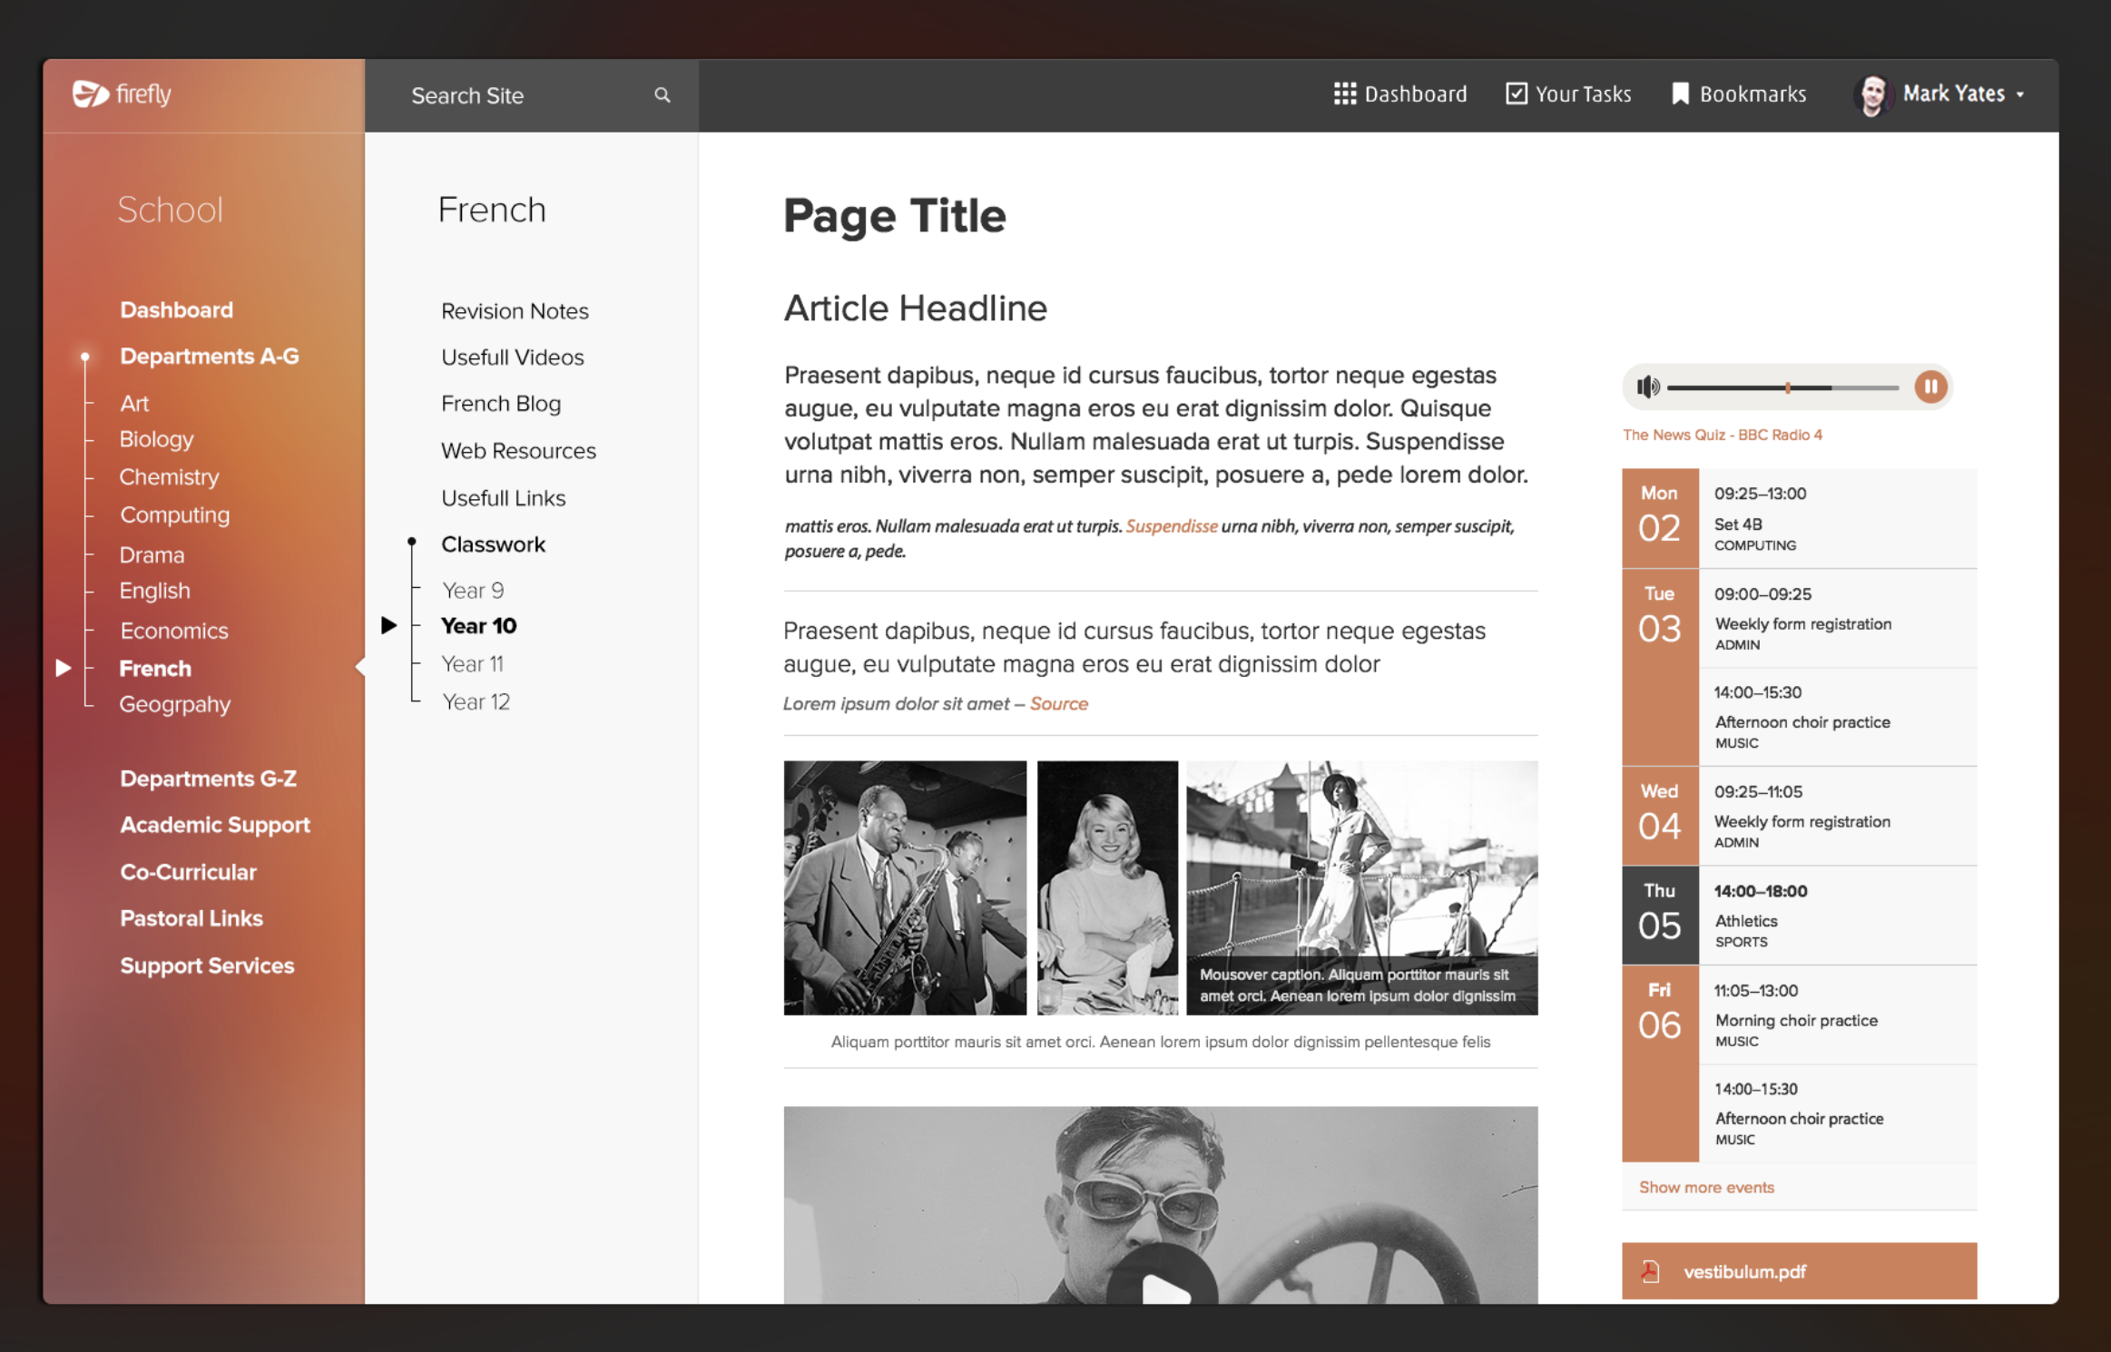Follow the Suspendisse link
The image size is (2111, 1352).
coord(1172,526)
